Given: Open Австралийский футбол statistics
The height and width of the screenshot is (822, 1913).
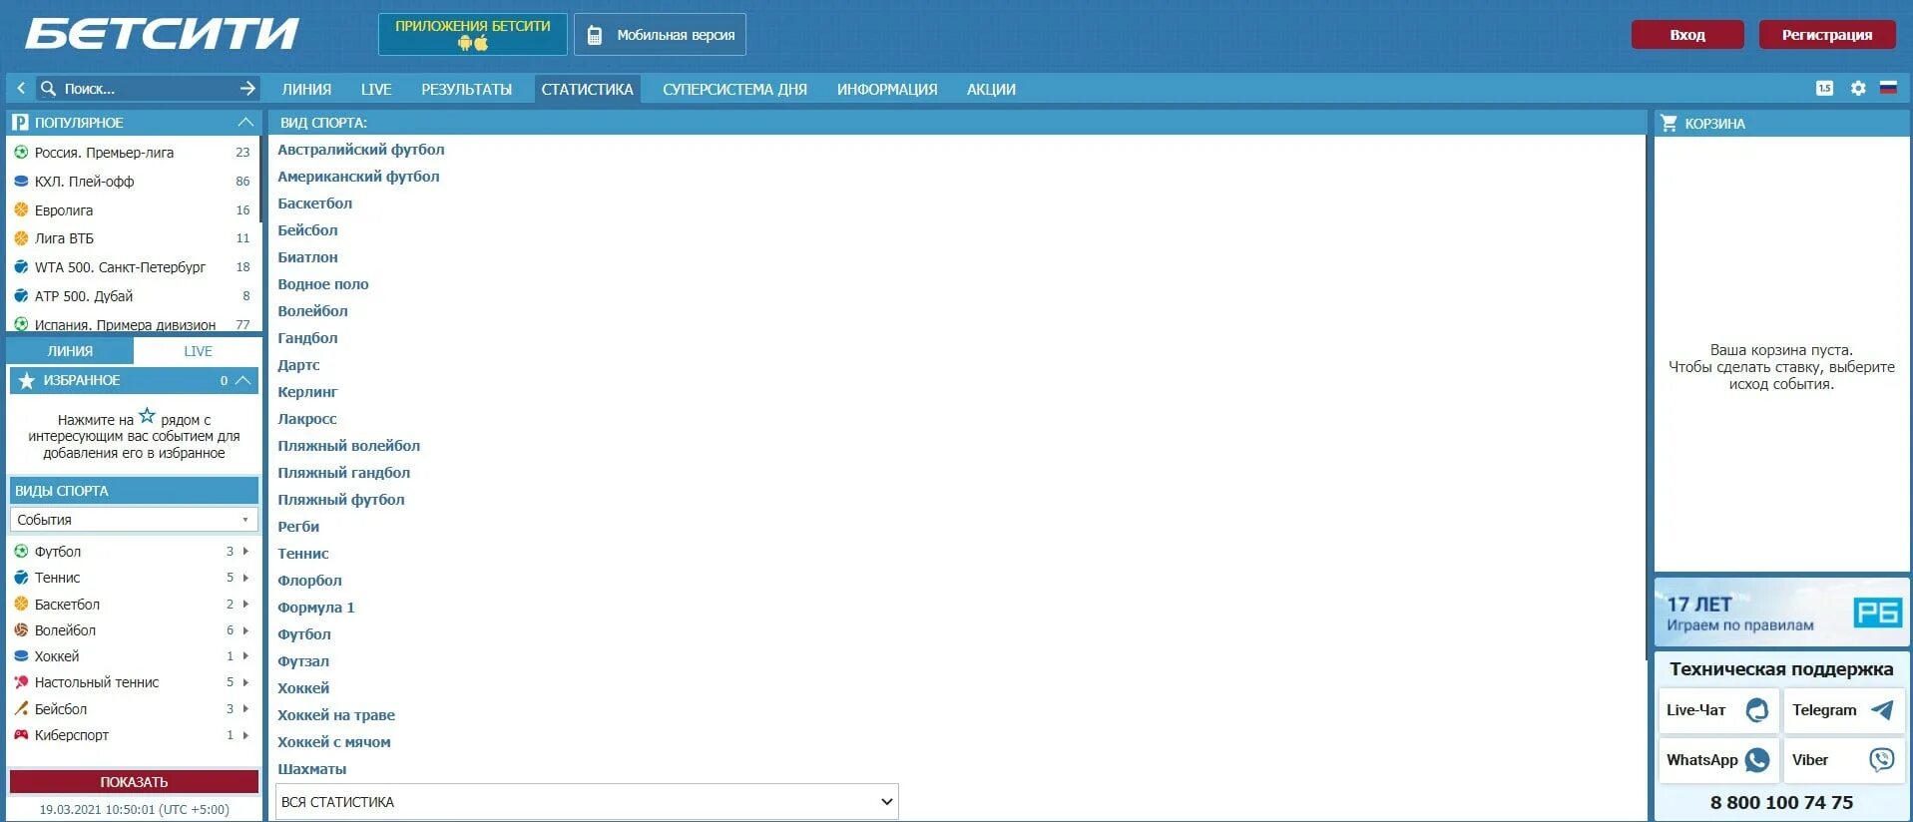Looking at the screenshot, I should (361, 150).
